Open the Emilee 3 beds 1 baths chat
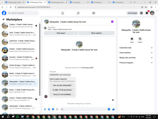The image size is (158, 119). tap(20, 50)
